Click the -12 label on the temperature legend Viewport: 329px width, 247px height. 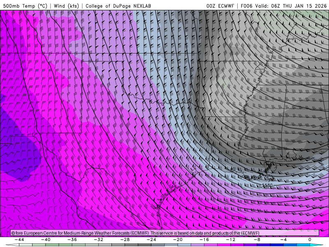click(230, 240)
